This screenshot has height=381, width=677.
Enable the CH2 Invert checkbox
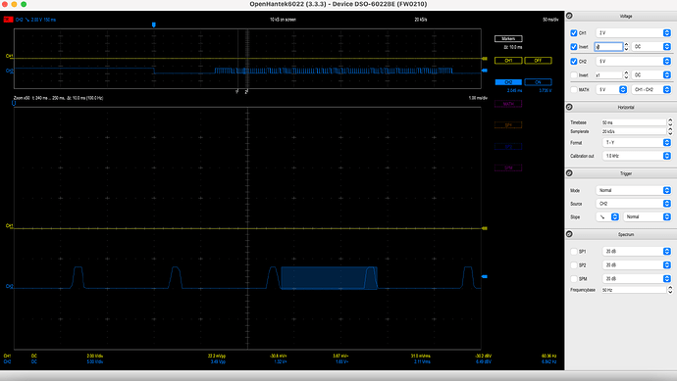574,75
